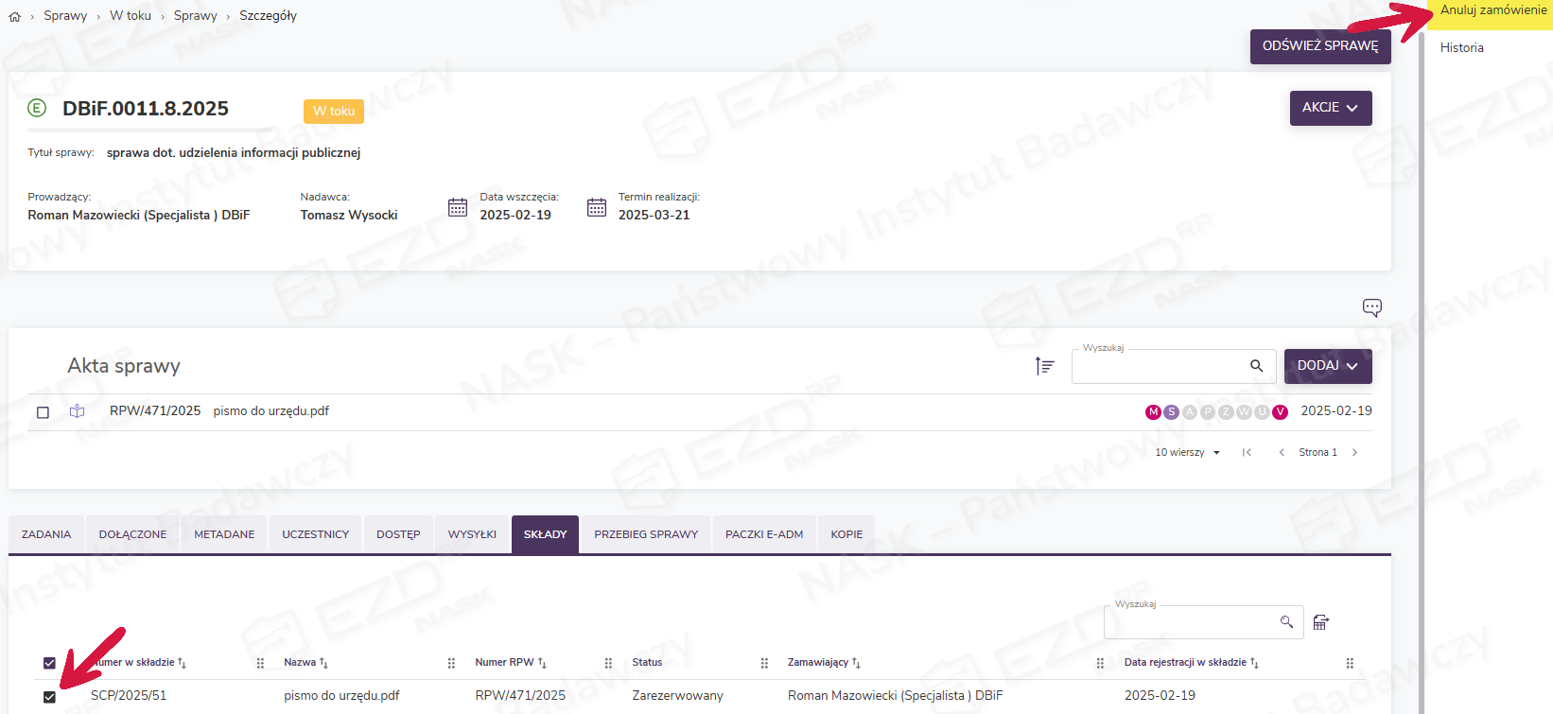The height and width of the screenshot is (714, 1553).
Task: Open the column settings icon above the składy table
Action: [x=1321, y=622]
